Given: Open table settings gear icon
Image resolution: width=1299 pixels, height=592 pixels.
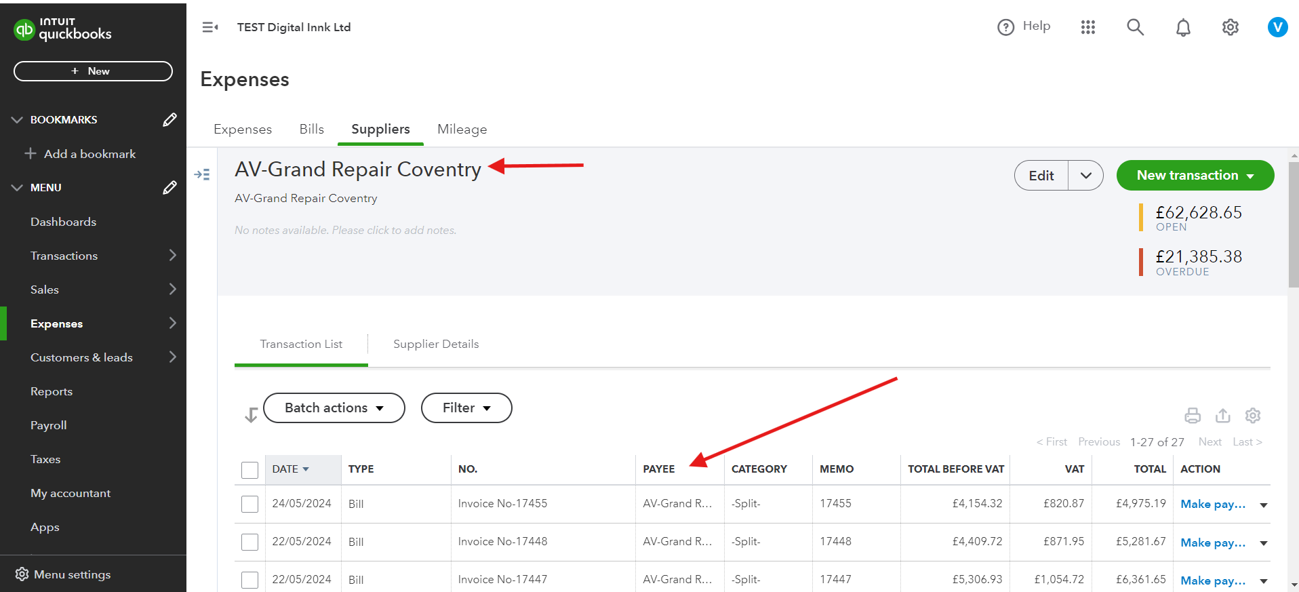Looking at the screenshot, I should [1253, 415].
